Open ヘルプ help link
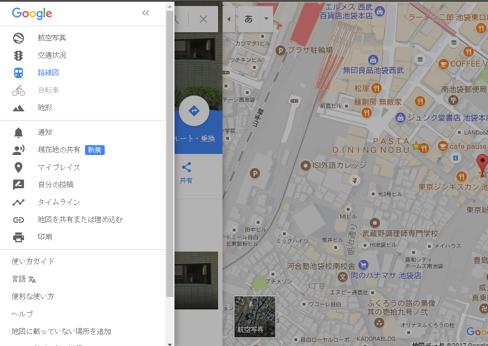The height and width of the screenshot is (346, 488). click(x=22, y=314)
